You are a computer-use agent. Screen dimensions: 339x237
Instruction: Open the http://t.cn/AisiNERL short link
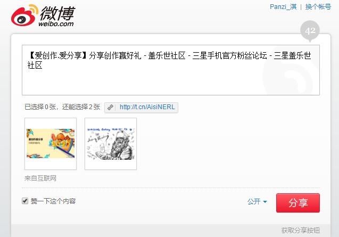click(147, 107)
